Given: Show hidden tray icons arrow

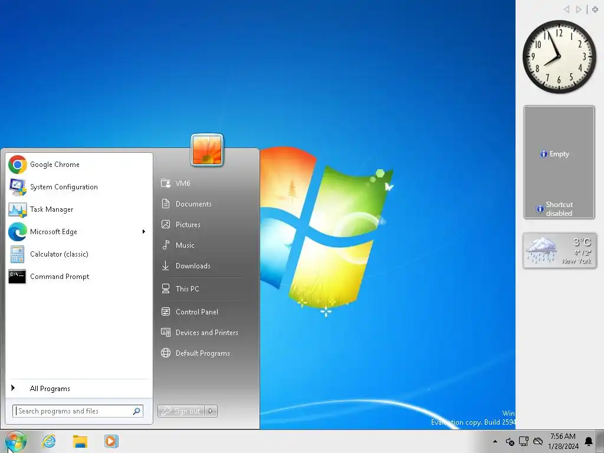Looking at the screenshot, I should click(x=495, y=441).
